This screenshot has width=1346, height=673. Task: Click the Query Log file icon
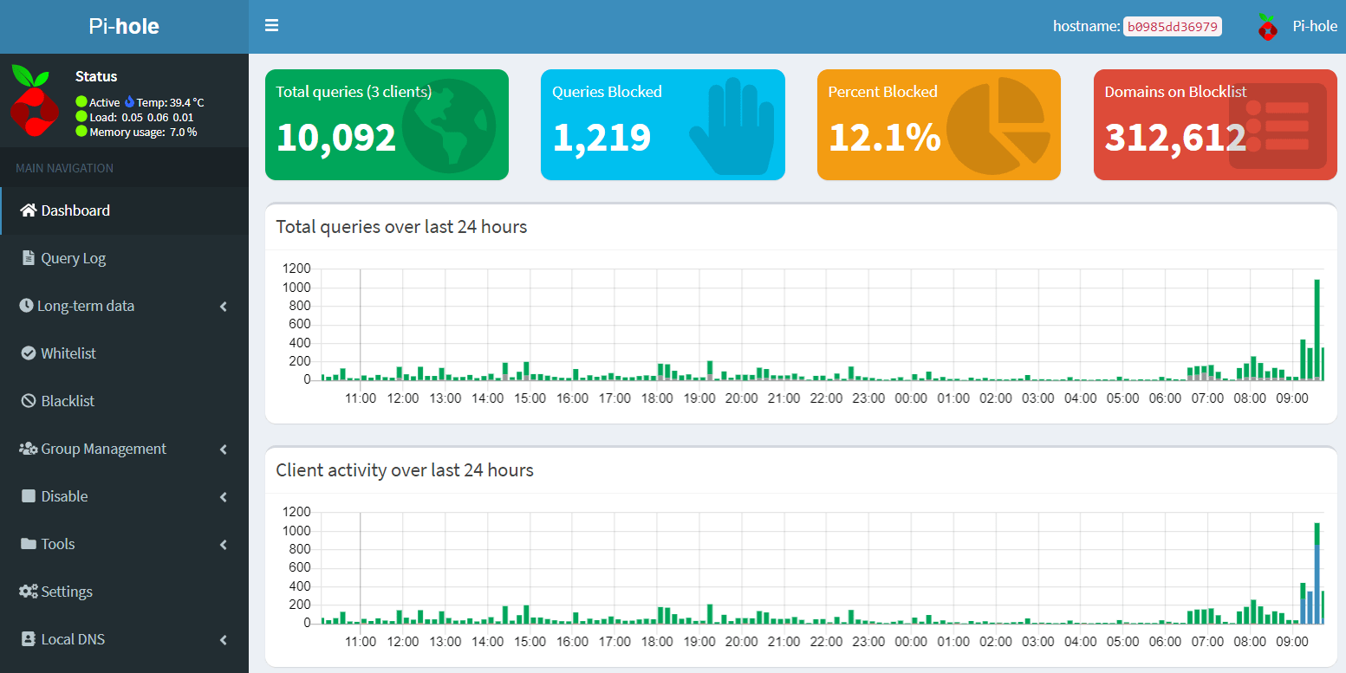pyautogui.click(x=29, y=258)
